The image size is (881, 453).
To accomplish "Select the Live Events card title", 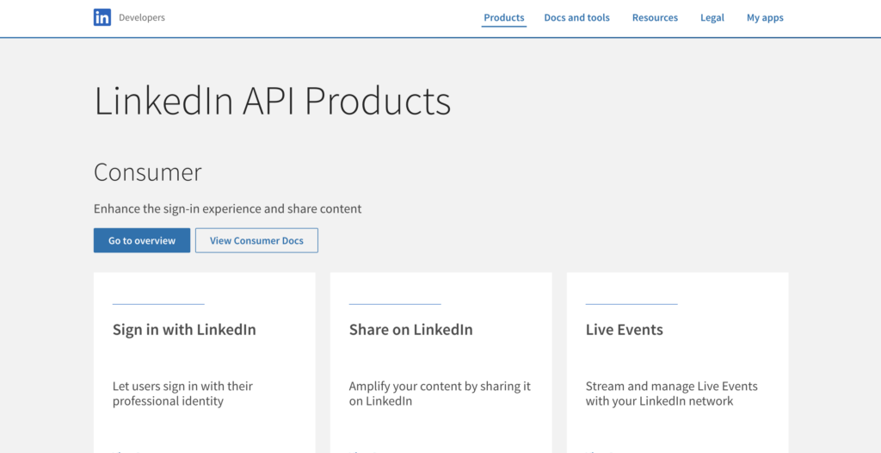I will [x=625, y=329].
